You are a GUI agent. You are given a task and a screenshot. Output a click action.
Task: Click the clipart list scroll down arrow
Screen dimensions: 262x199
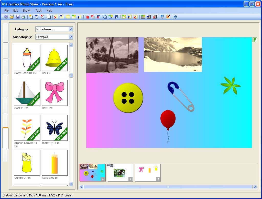(71, 184)
